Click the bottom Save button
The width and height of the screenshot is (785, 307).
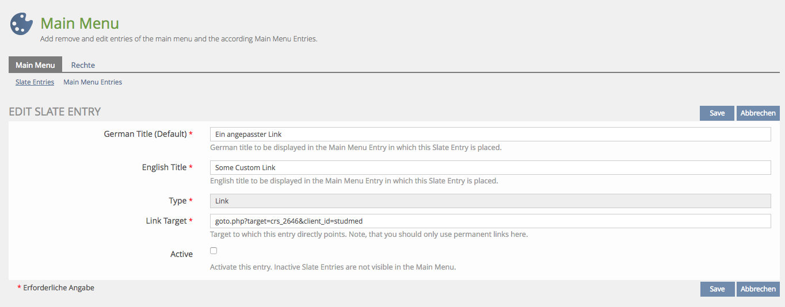pyautogui.click(x=717, y=289)
